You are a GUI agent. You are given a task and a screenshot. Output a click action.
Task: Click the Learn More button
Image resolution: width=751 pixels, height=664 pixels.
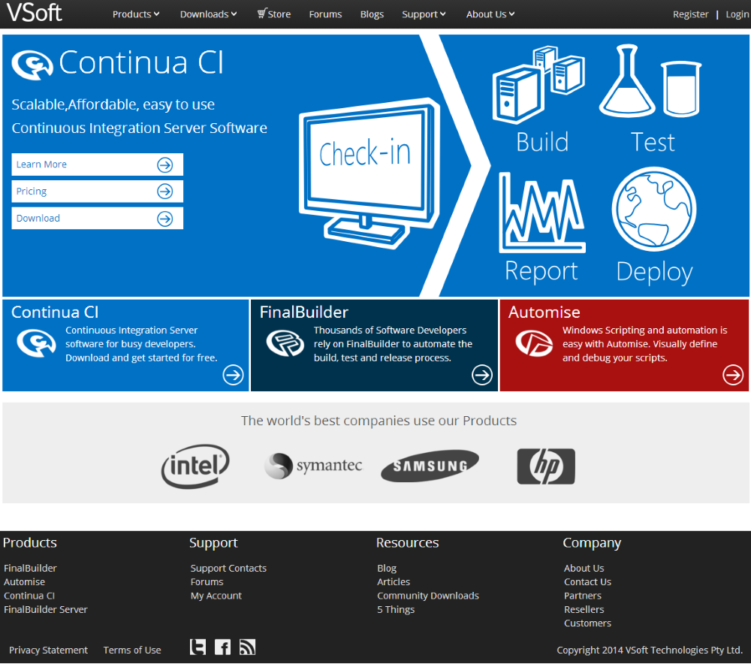coord(97,164)
